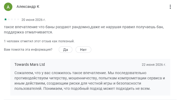
Task: Click the review date 20 июня 2026 г.
Action: click(x=34, y=20)
